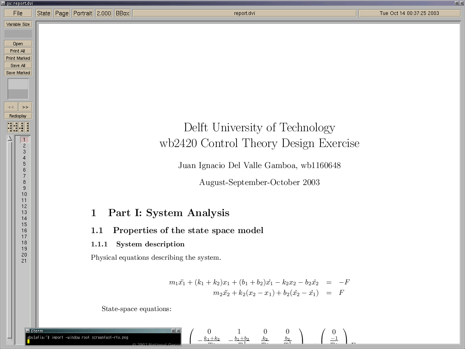Click the "Part I: System Analysis" heading

[169, 213]
